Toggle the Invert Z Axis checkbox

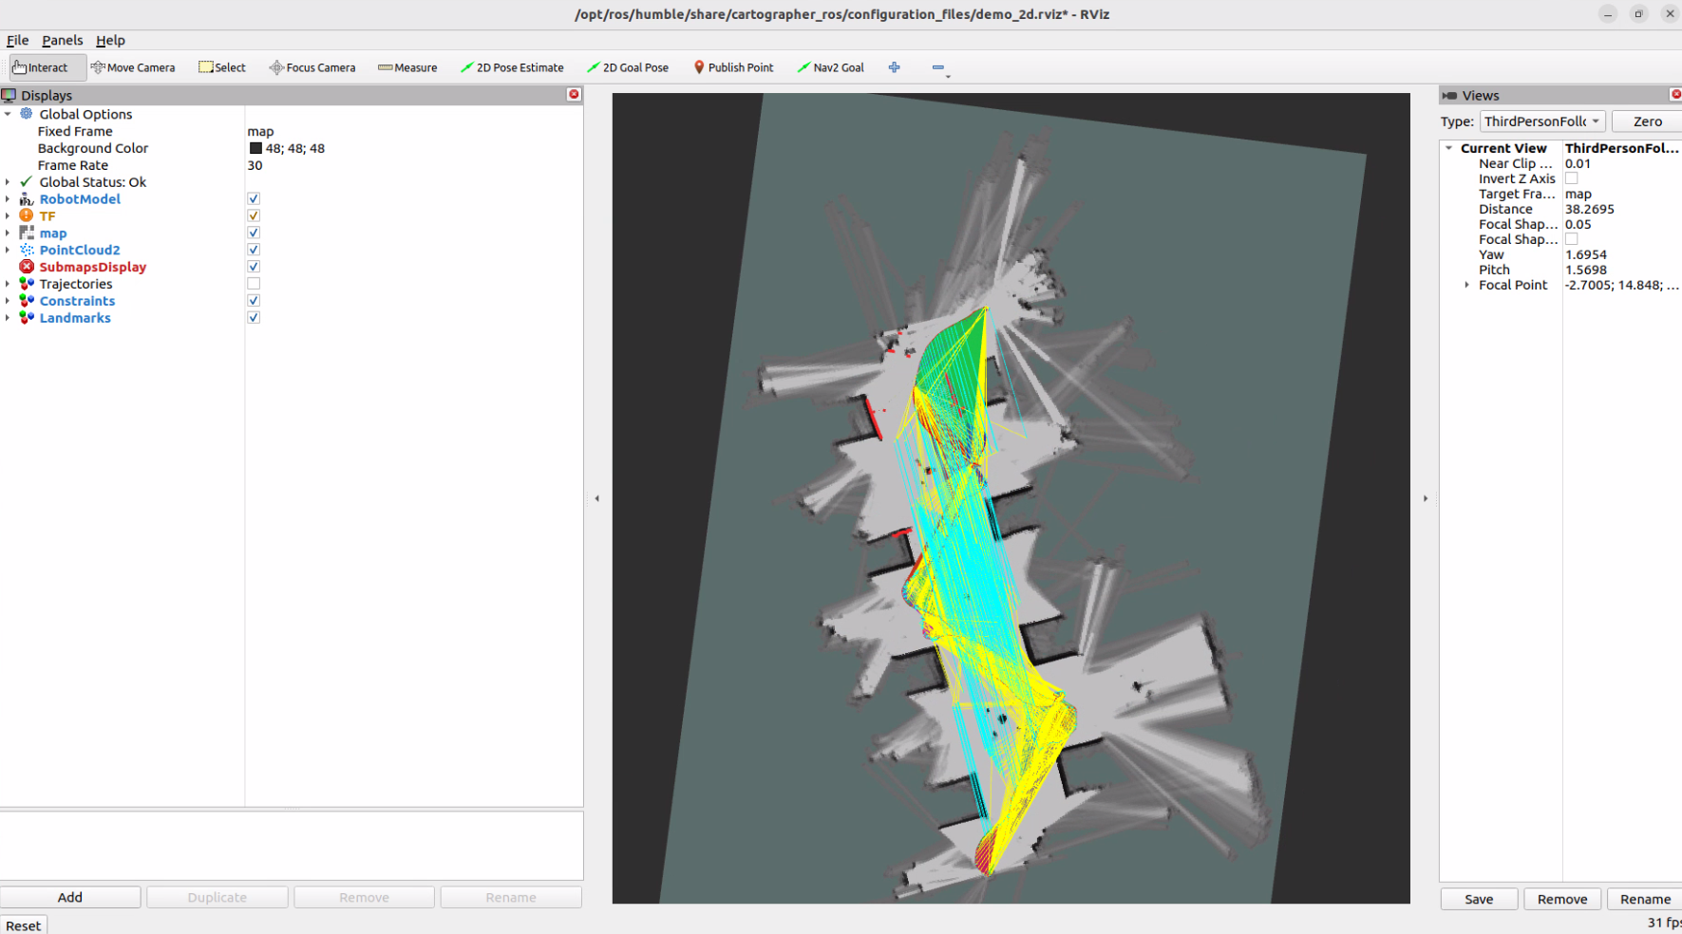click(x=1571, y=178)
